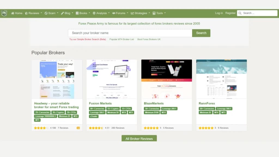Screen dimensions: 279x157
Task: Open the BlazeMarkets website thumbnail
Action: [166, 79]
